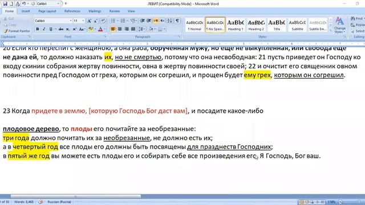This screenshot has width=365, height=205.
Task: Expand the font color dropdown arrow
Action: tap(105, 29)
